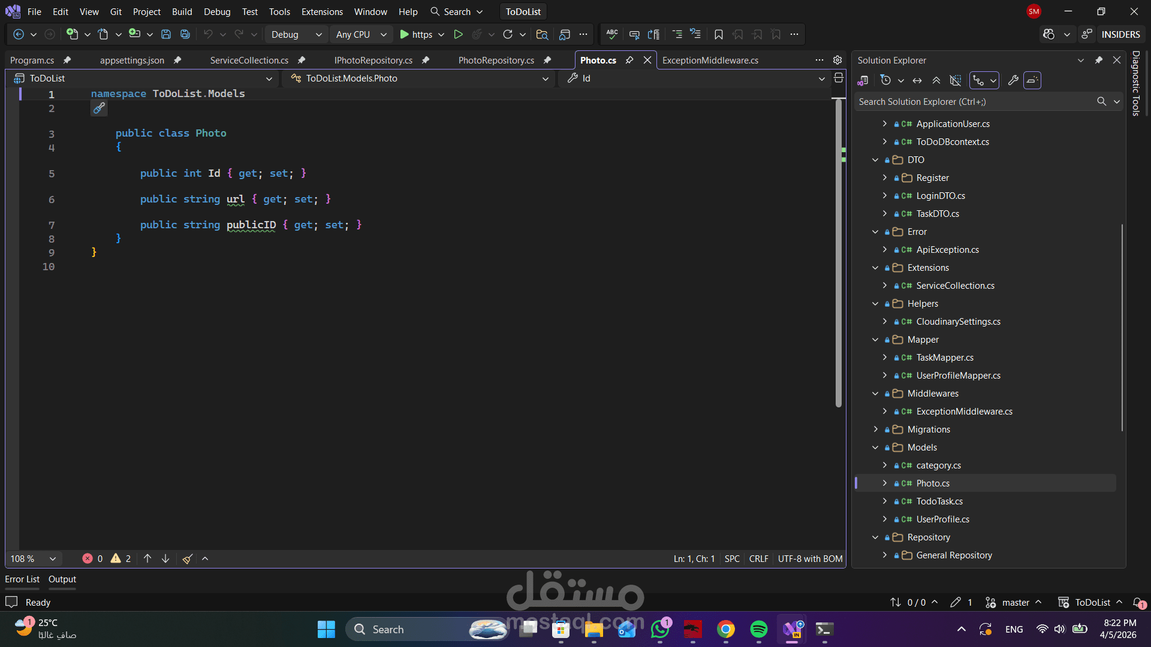Click the Save All toolbar icon
The height and width of the screenshot is (647, 1151).
point(185,35)
